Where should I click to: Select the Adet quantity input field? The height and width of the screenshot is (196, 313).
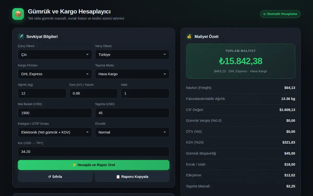click(x=145, y=93)
